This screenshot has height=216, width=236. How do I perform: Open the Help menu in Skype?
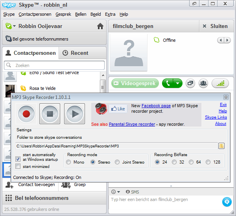[124, 14]
